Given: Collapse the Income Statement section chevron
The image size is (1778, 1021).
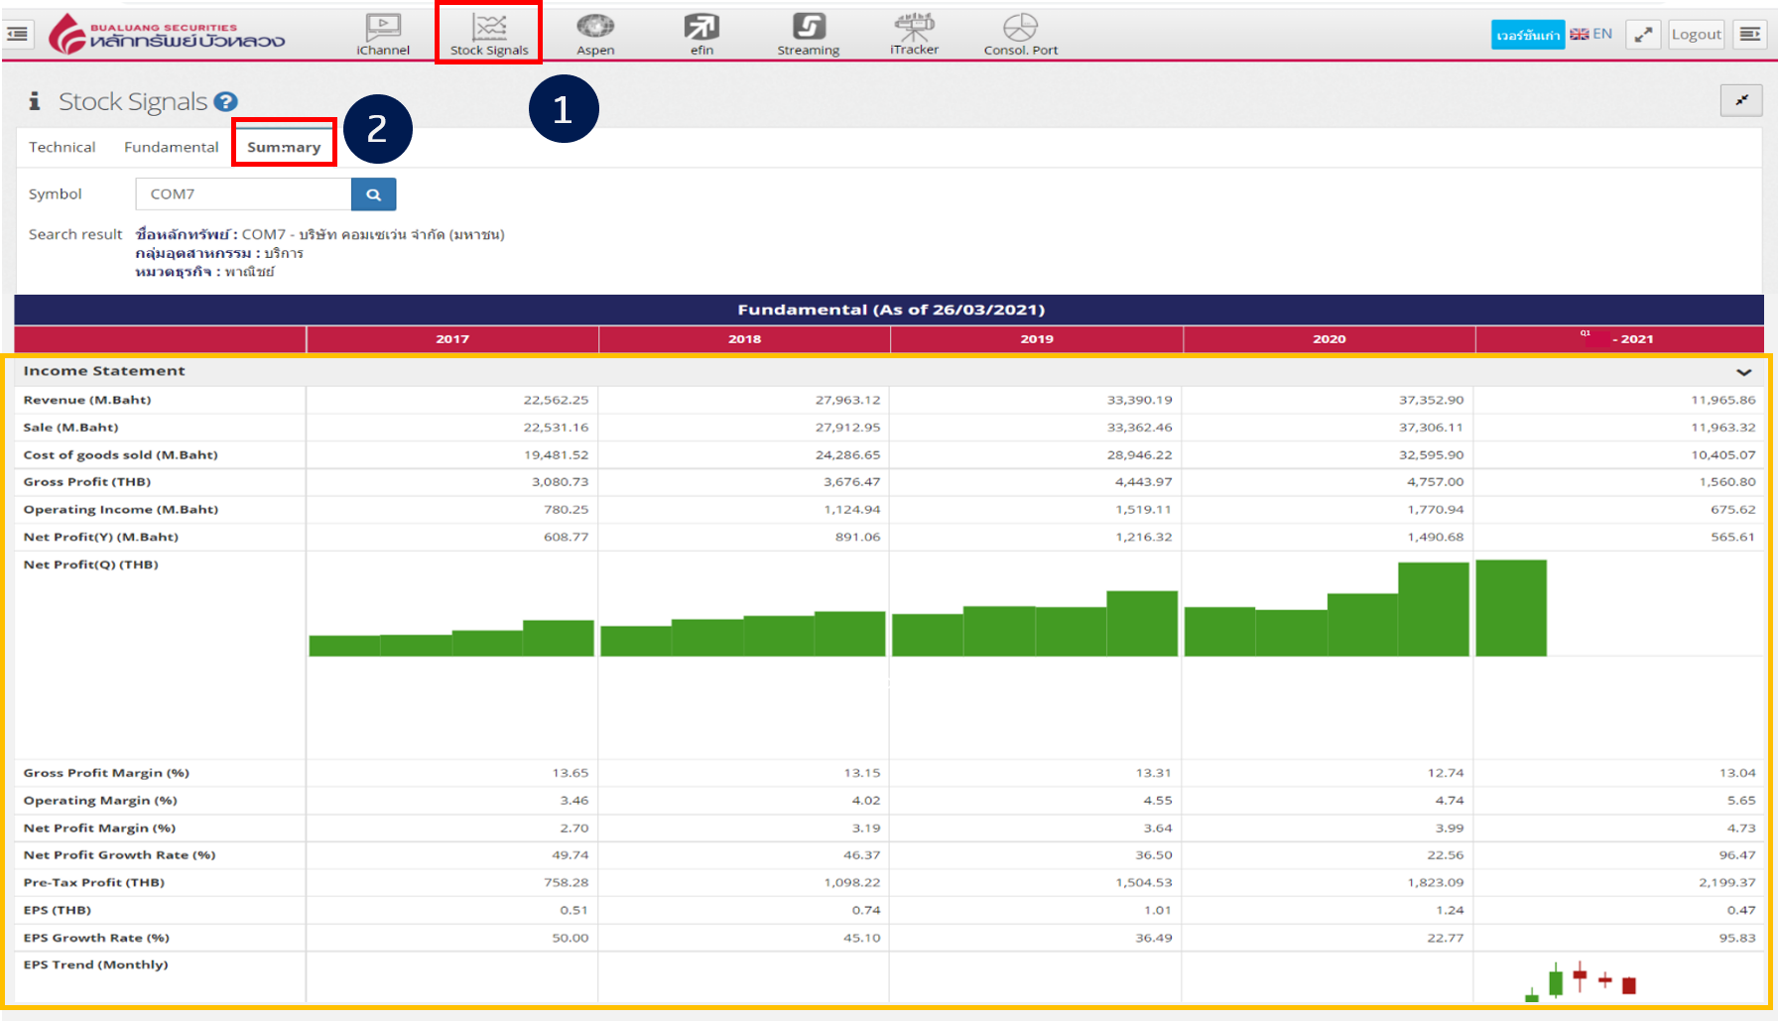Looking at the screenshot, I should 1743,372.
